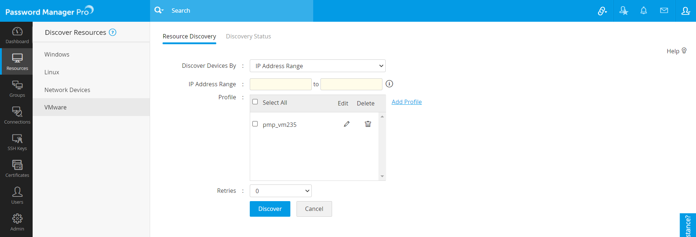
Task: Click the profile list scroll up arrow
Action: pos(382,116)
